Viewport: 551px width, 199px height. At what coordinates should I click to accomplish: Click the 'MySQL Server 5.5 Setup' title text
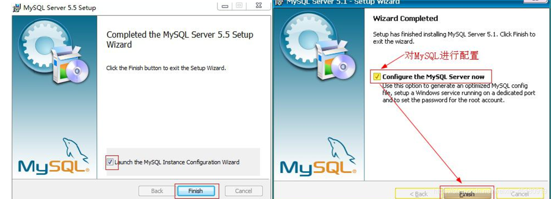tap(60, 8)
